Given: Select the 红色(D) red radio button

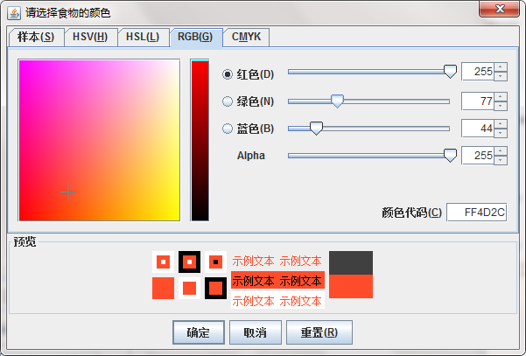Looking at the screenshot, I should (228, 74).
